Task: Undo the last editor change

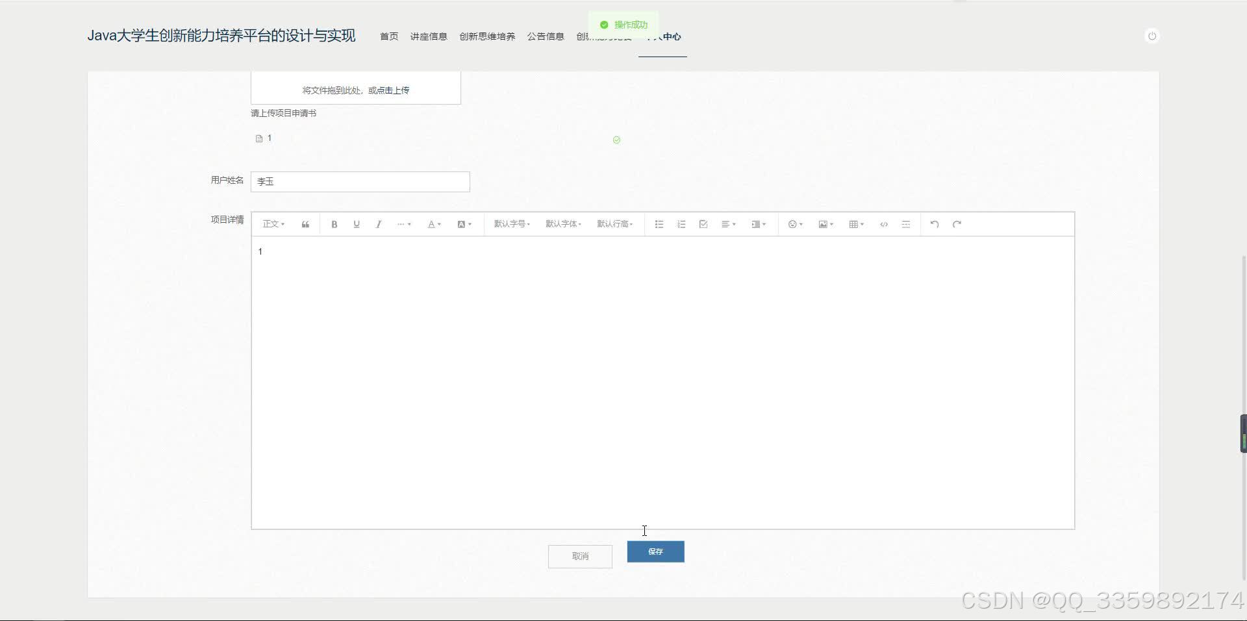Action: click(x=935, y=224)
